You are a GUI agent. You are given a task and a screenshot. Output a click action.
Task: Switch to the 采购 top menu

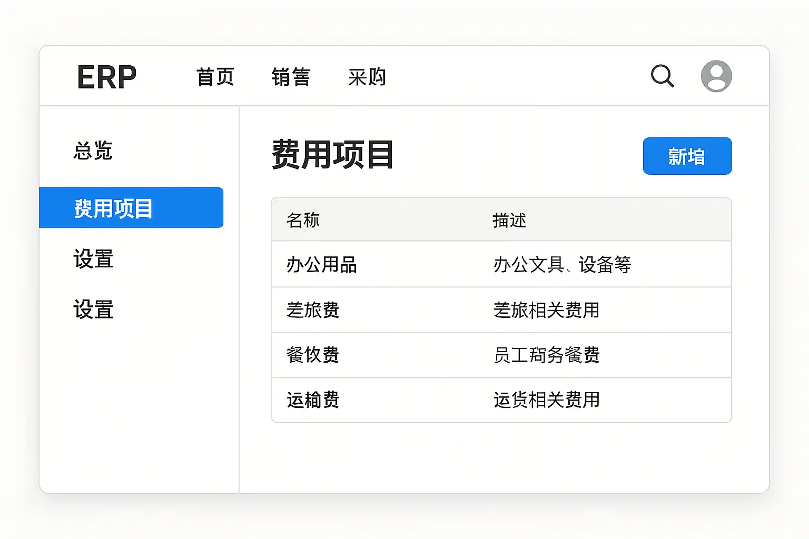367,77
